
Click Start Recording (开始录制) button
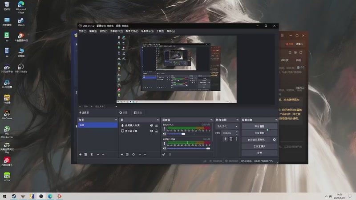pyautogui.click(x=259, y=133)
